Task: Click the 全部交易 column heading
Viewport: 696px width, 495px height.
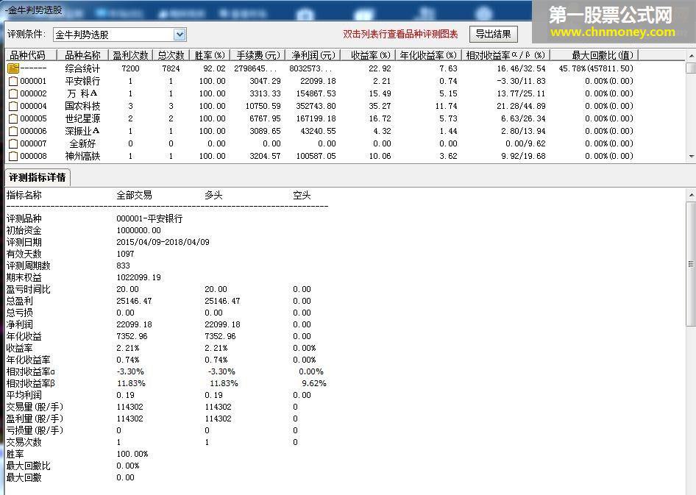Action: [x=134, y=196]
